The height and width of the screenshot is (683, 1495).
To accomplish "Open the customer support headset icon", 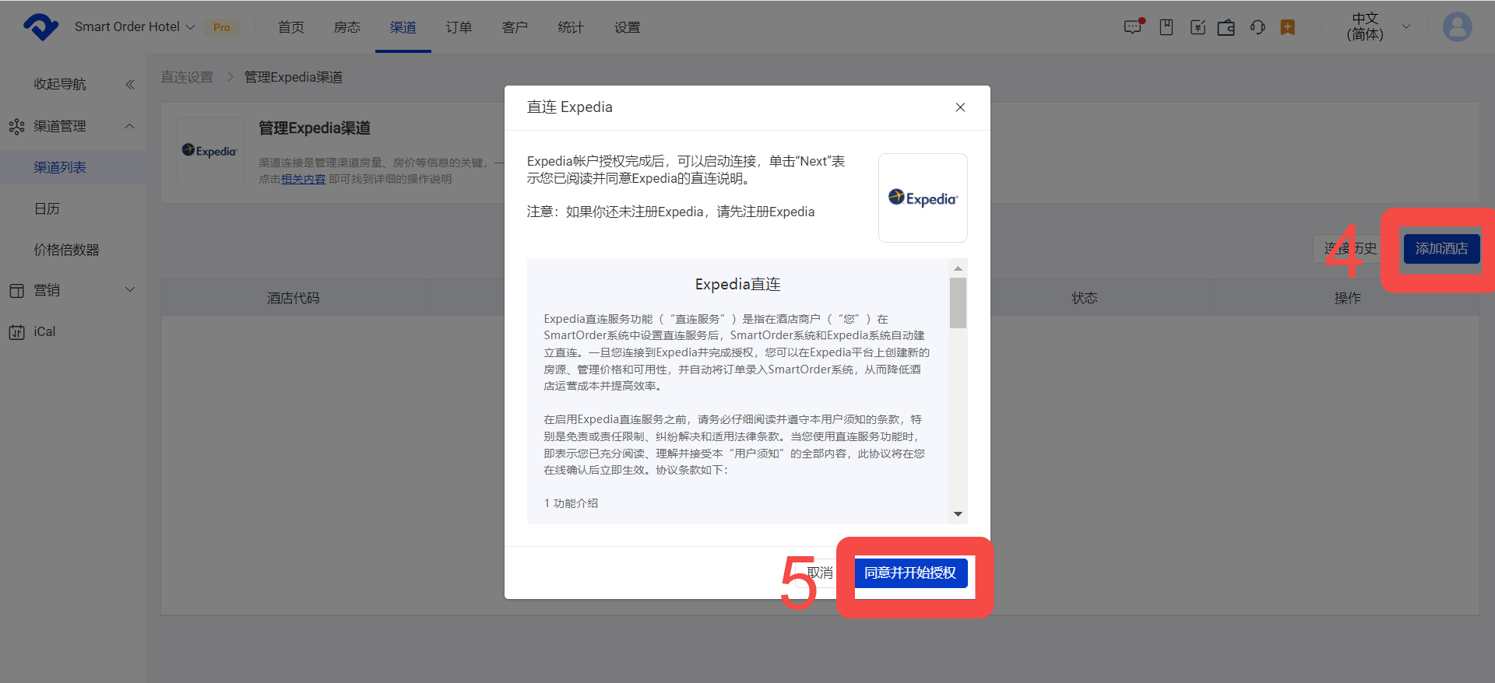I will point(1258,27).
